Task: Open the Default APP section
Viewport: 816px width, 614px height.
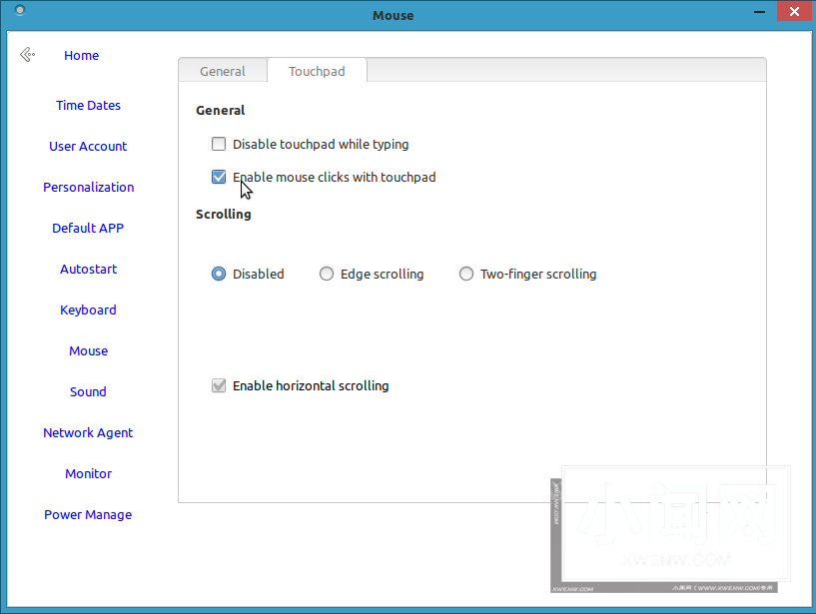Action: (88, 229)
